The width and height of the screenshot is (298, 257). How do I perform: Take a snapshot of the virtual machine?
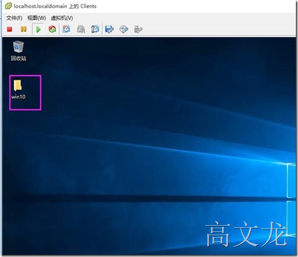pos(66,29)
